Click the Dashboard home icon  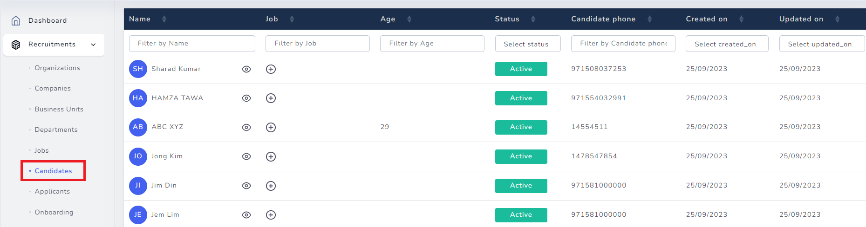click(16, 20)
